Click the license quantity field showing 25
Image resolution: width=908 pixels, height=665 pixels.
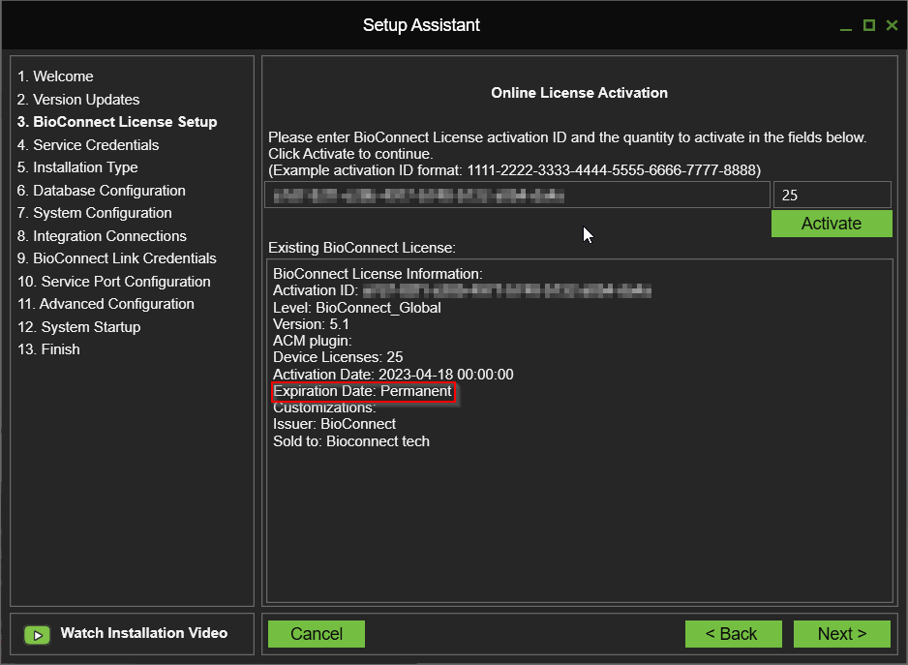tap(832, 195)
